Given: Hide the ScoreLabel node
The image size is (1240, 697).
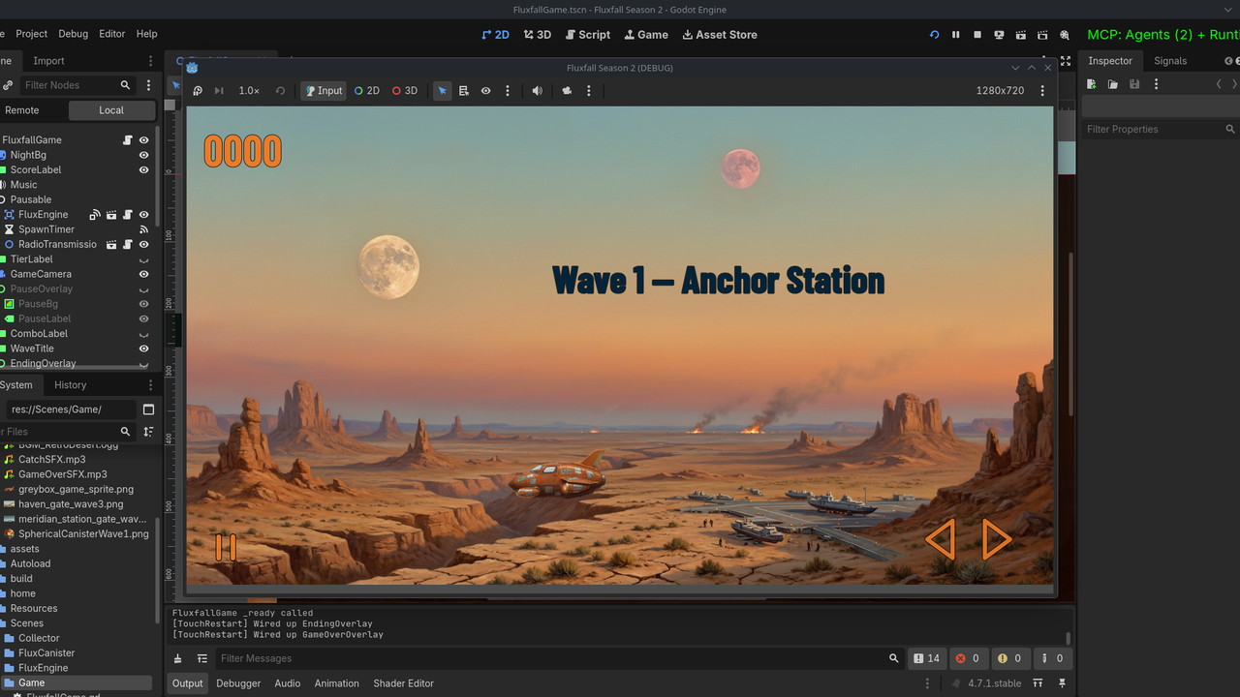Looking at the screenshot, I should (x=143, y=169).
